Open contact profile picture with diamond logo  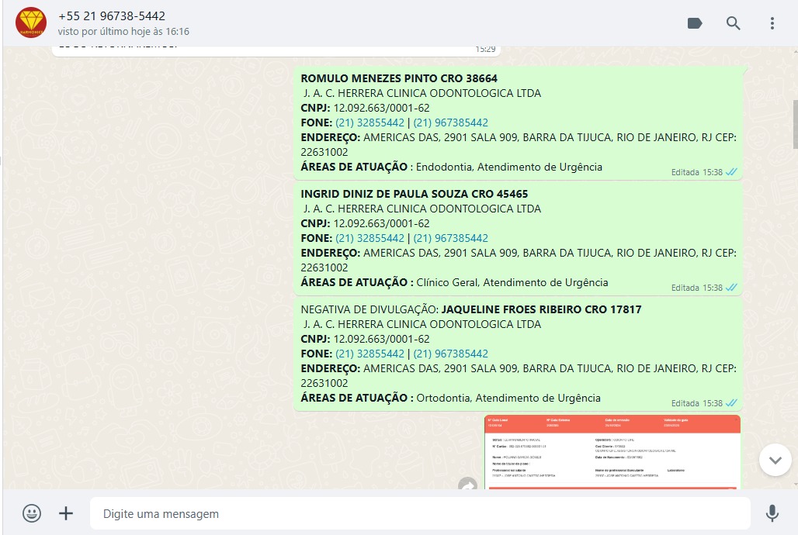(31, 23)
